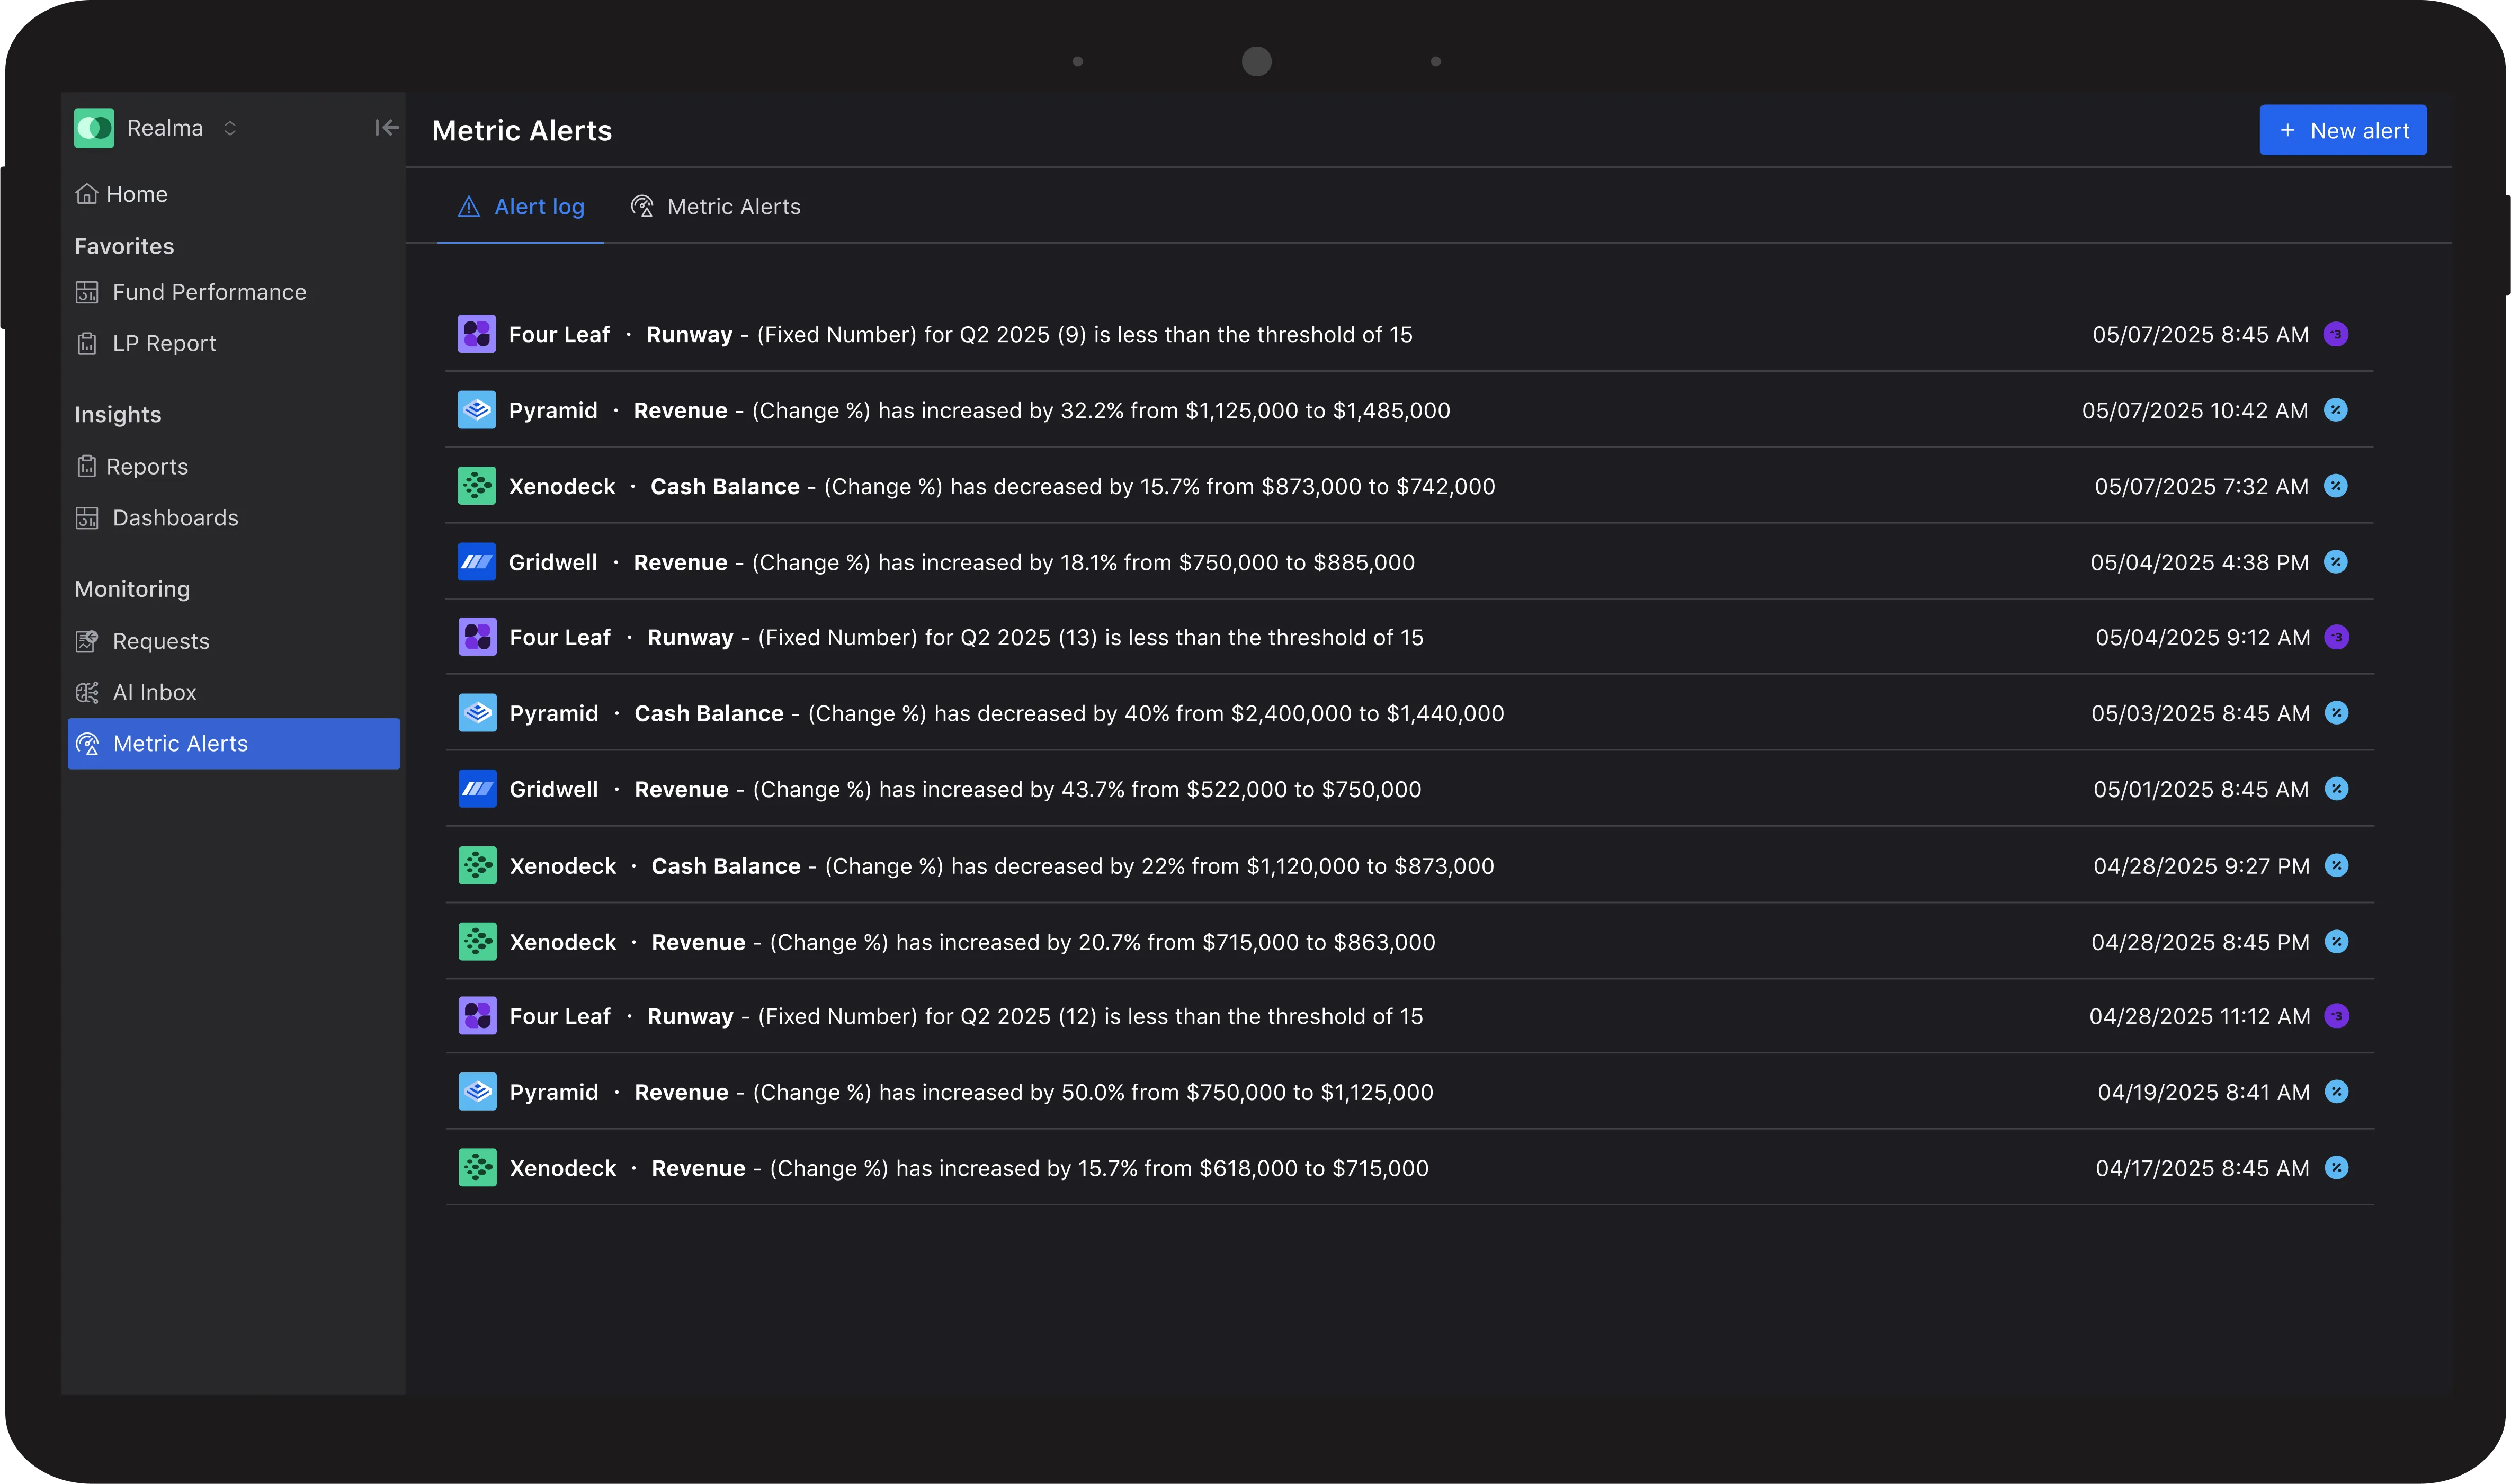Click Gridwell logo in 18.1% revenue alert
This screenshot has width=2511, height=1484.
coord(476,562)
